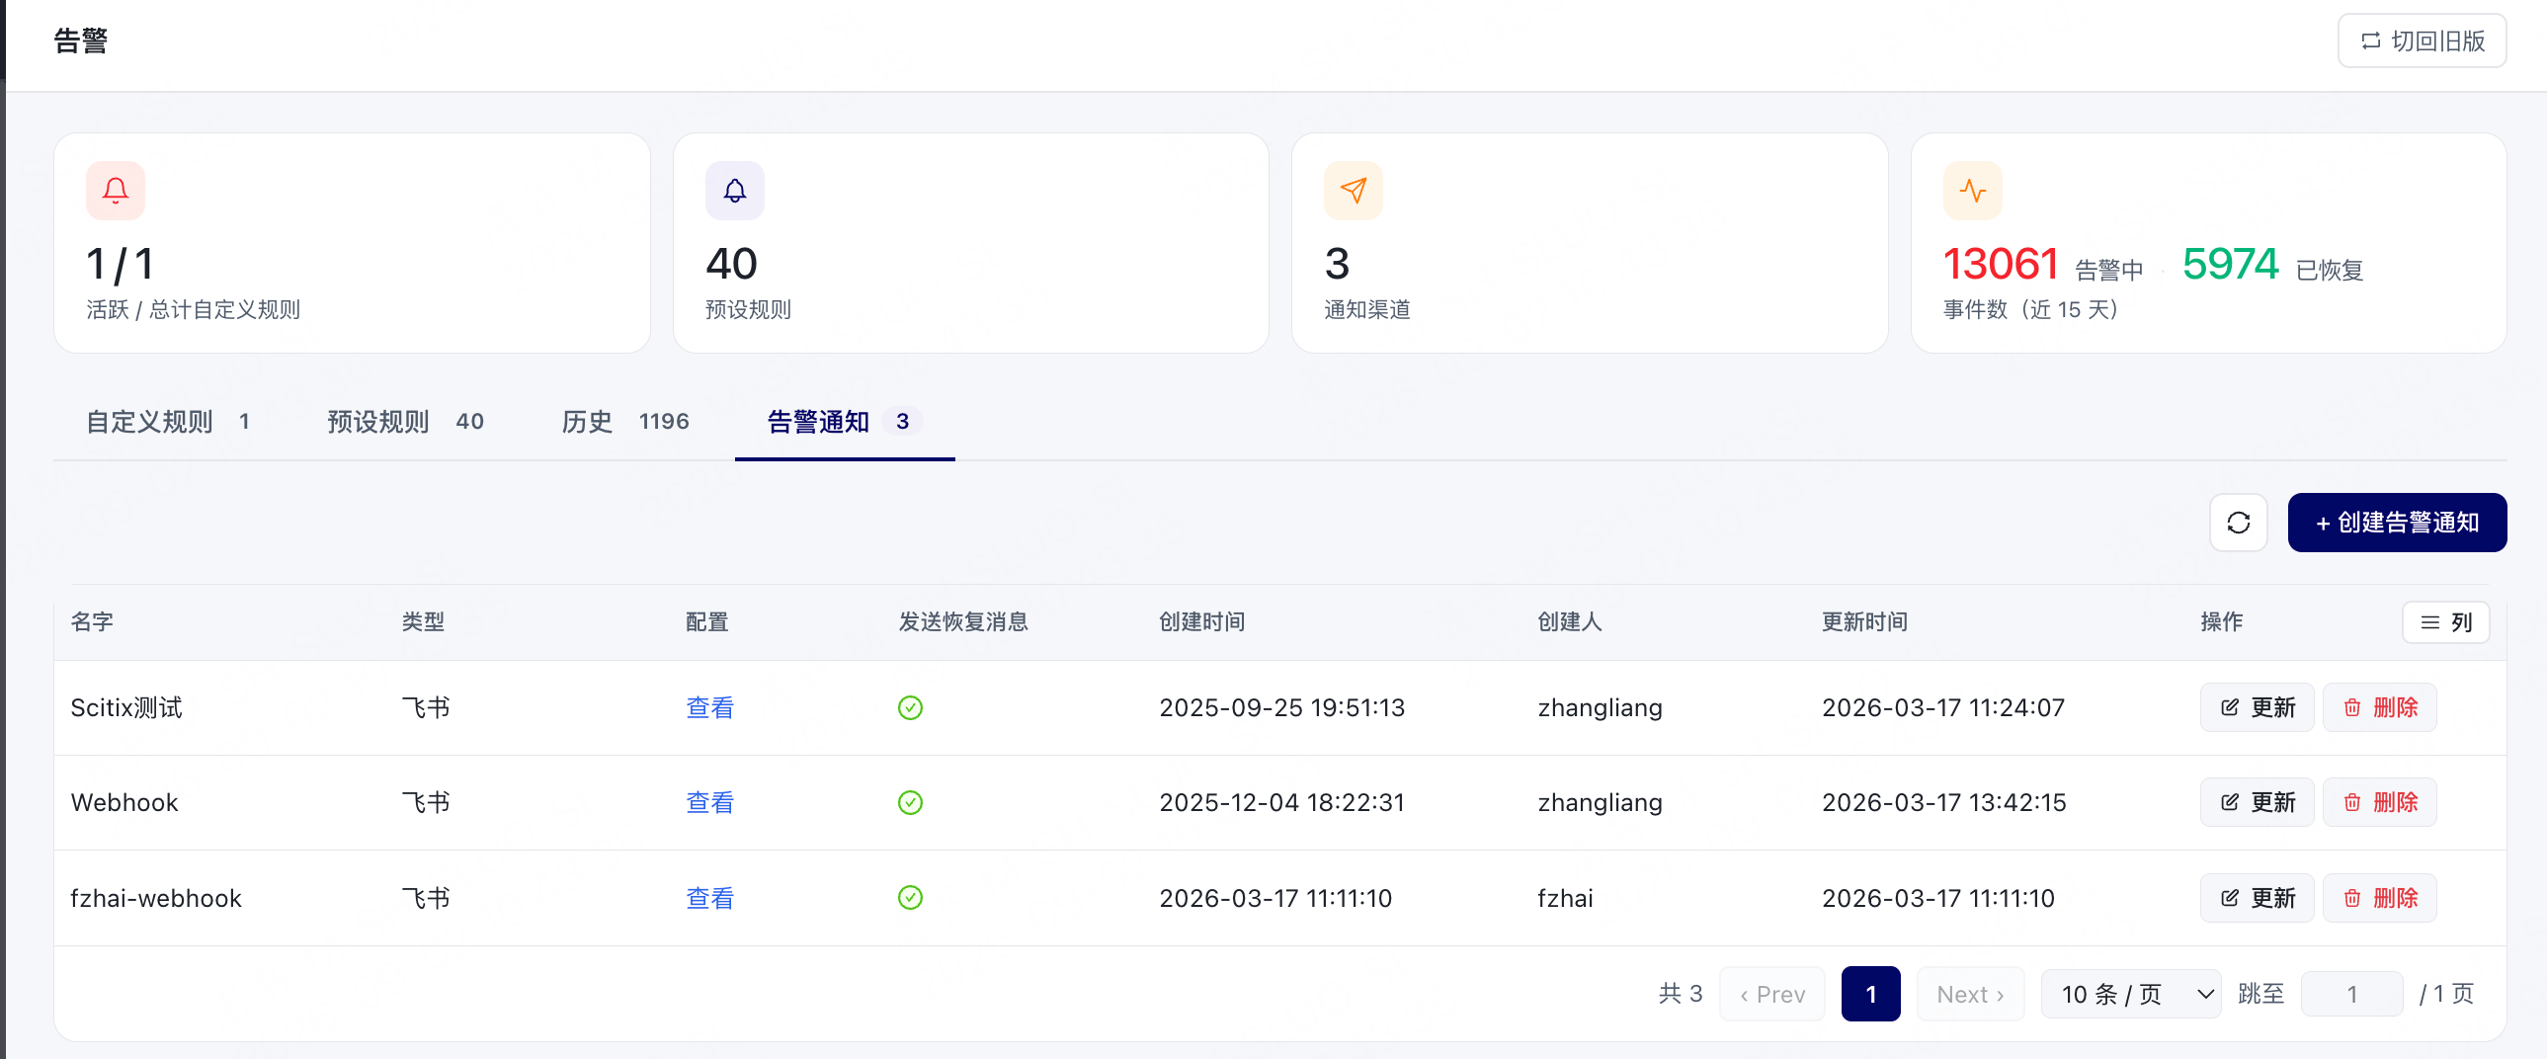This screenshot has height=1059, width=2547.
Task: Click the 3 通知渠道 number
Action: pos(1337,264)
